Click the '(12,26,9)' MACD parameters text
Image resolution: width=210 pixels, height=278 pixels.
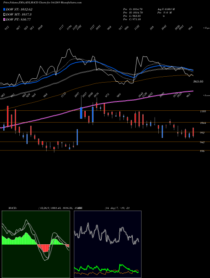point(44,208)
